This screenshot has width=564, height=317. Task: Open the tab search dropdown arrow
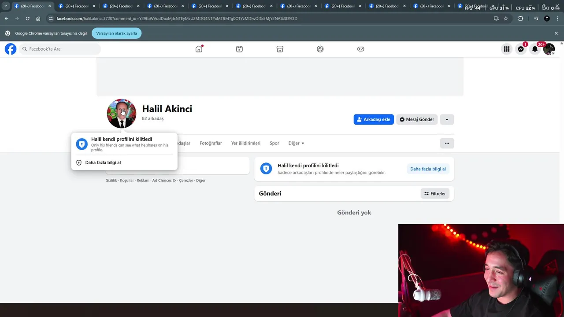pos(6,6)
